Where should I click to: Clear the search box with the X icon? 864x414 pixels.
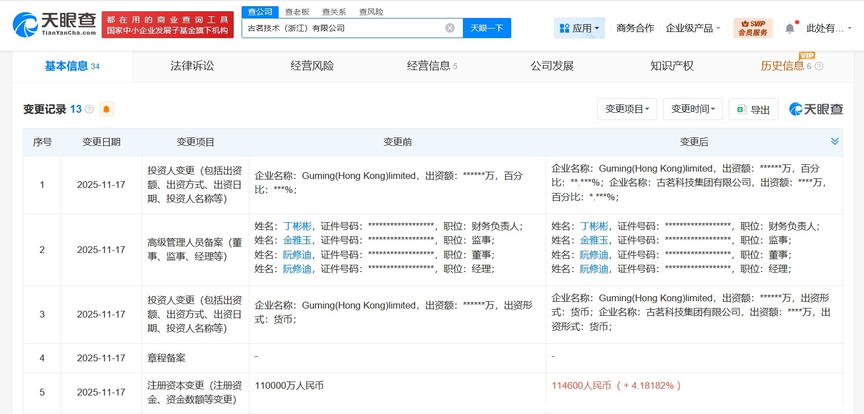449,27
